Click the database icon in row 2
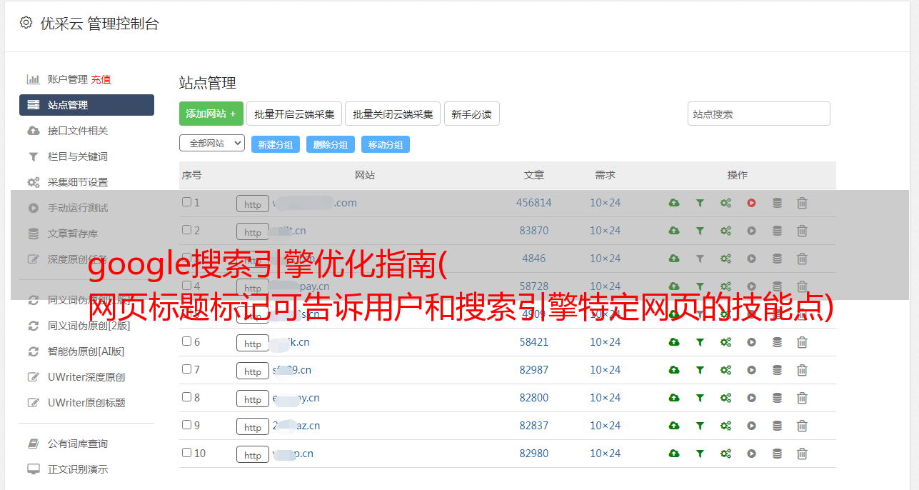The image size is (919, 490). tap(777, 231)
